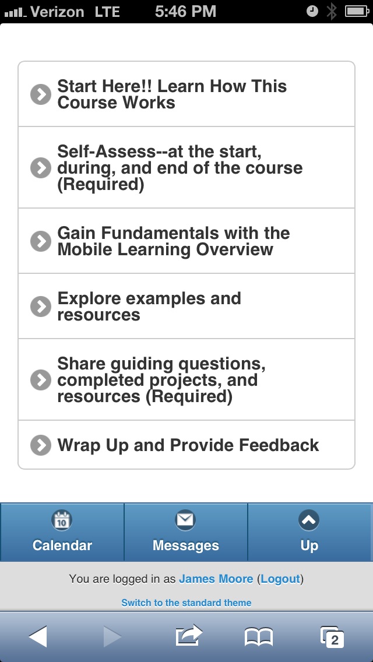Open 'Gain Fundamentals with the Mobile Learning Overview'
373x662 pixels.
click(173, 241)
